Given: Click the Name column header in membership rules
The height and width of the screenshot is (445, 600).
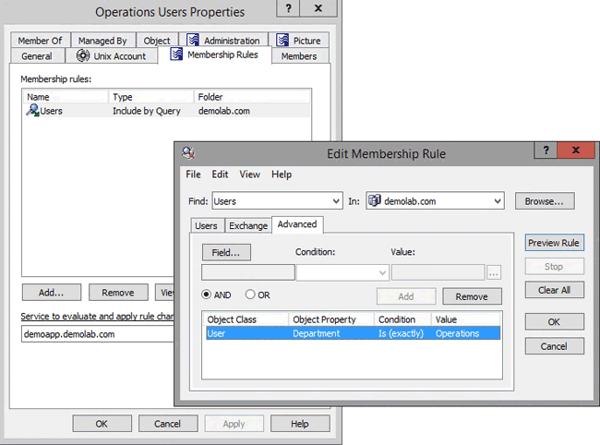Looking at the screenshot, I should [66, 97].
